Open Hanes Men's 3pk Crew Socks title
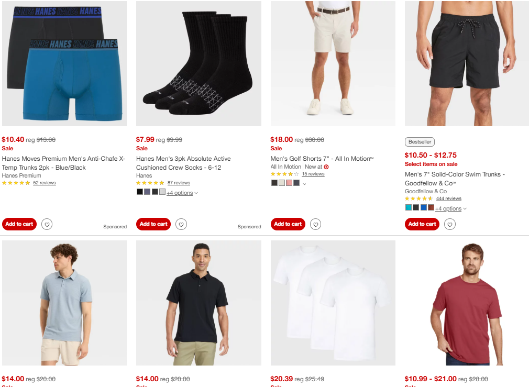529x387 pixels. click(x=183, y=163)
